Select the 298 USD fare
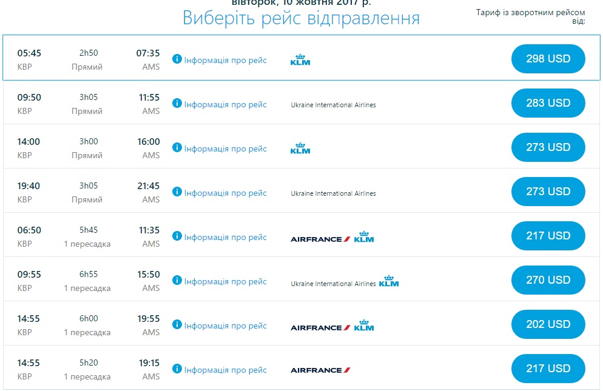This screenshot has height=391, width=603. coord(548,59)
